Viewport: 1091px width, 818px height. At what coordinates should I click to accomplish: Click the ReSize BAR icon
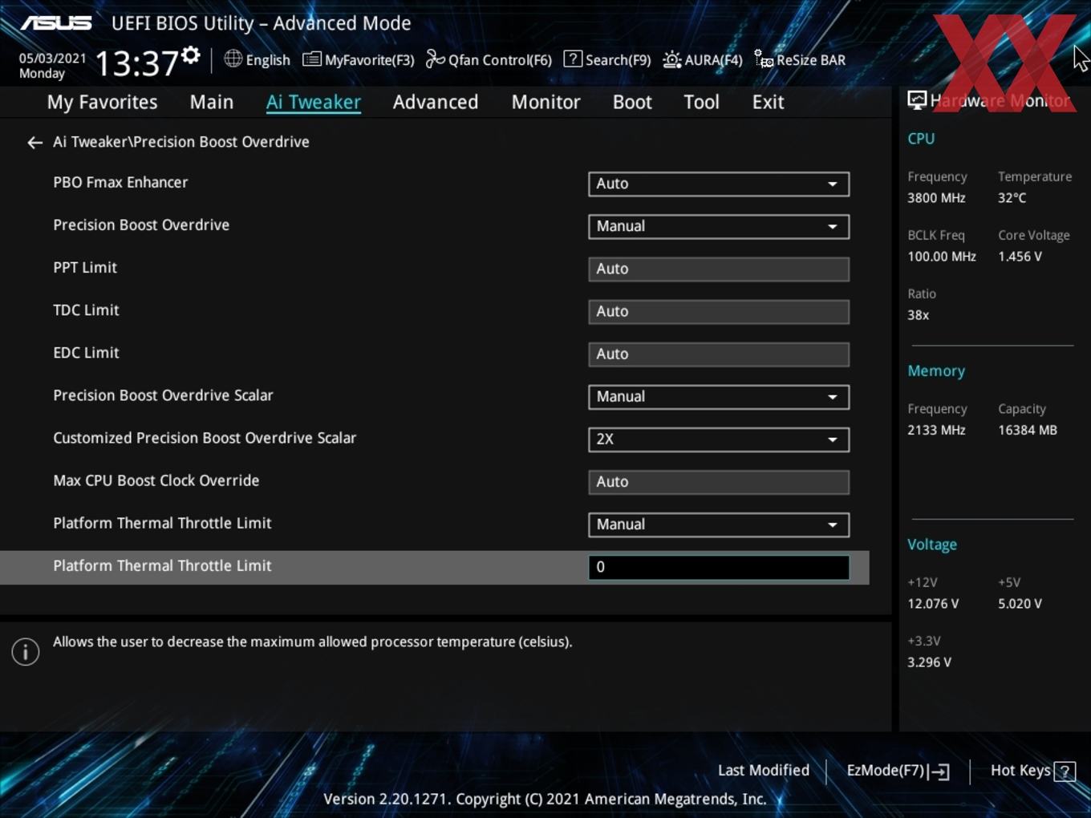(764, 59)
